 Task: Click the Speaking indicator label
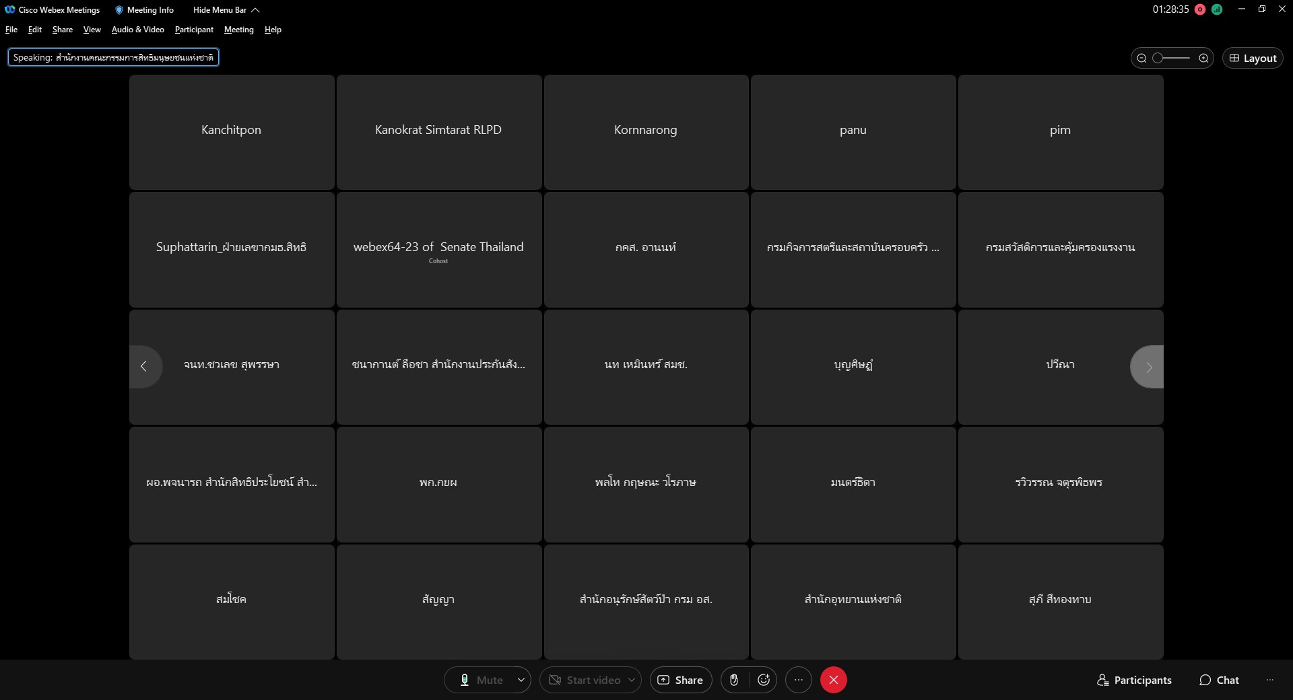click(113, 57)
